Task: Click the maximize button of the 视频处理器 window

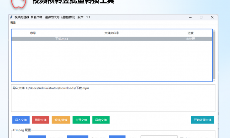Action: pyautogui.click(x=201, y=17)
